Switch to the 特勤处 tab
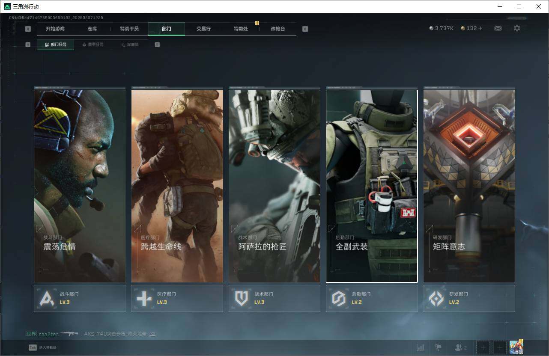The image size is (549, 356). [x=241, y=29]
